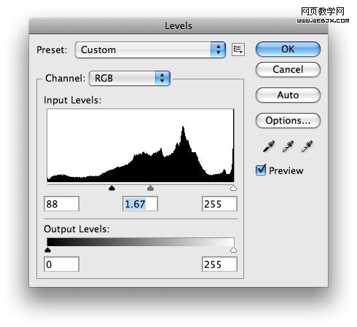This screenshot has height=327, width=357.
Task: Click the input shadow slider triangle
Action: [111, 188]
